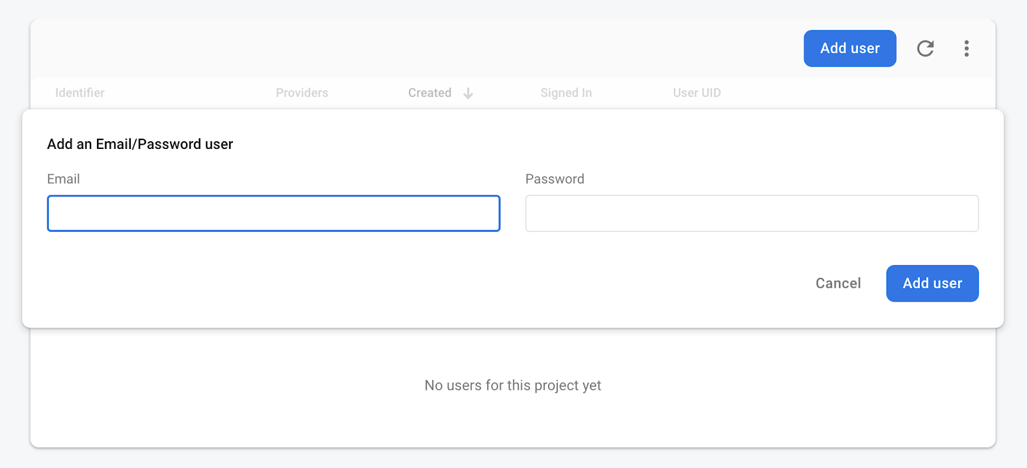Open the three-dot more options menu
This screenshot has height=468, width=1027.
pyautogui.click(x=966, y=48)
